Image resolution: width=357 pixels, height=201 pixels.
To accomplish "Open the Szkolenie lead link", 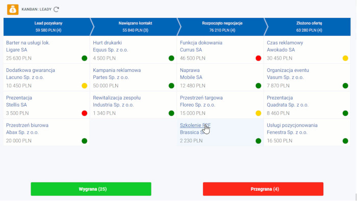I will click(x=195, y=125).
